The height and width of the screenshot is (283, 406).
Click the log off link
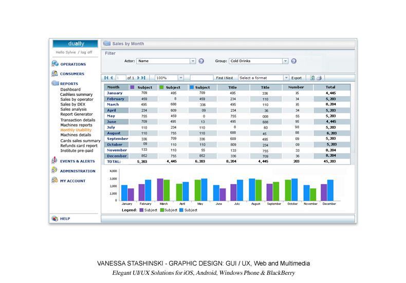click(x=86, y=52)
